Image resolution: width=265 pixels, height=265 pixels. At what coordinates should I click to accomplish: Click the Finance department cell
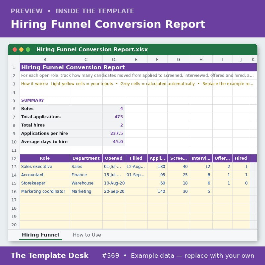86,175
